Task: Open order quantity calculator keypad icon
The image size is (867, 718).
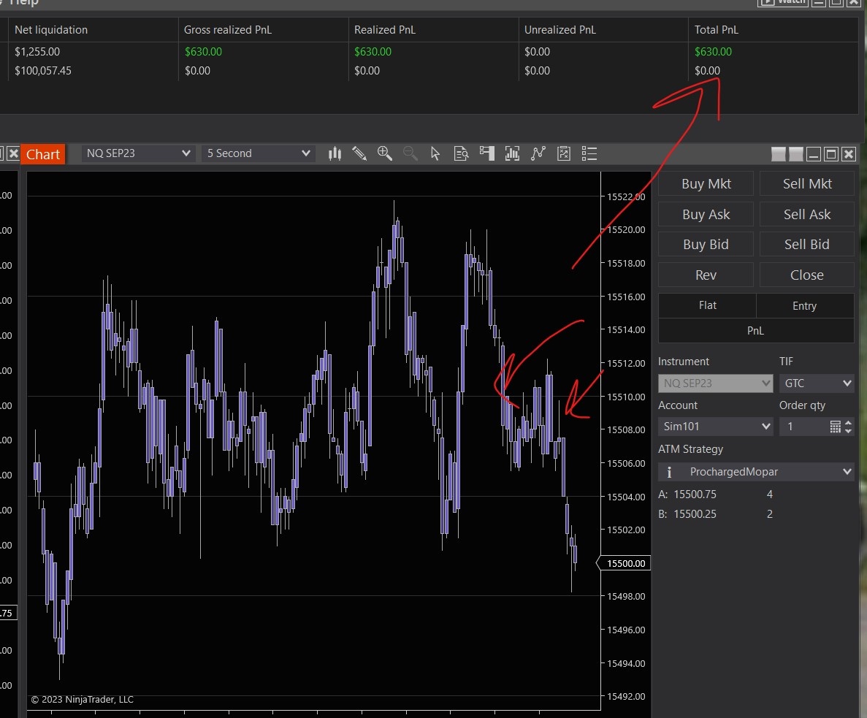Action: pos(836,427)
